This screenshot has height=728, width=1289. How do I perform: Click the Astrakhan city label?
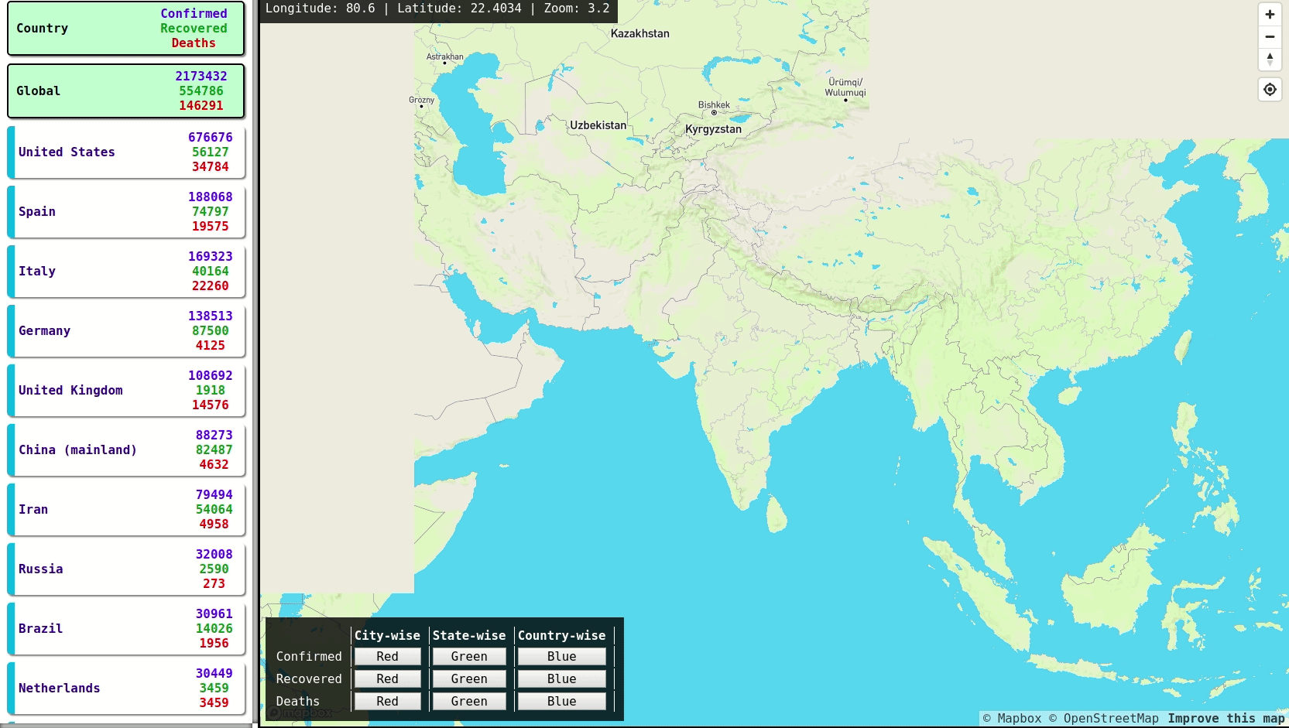pos(445,57)
